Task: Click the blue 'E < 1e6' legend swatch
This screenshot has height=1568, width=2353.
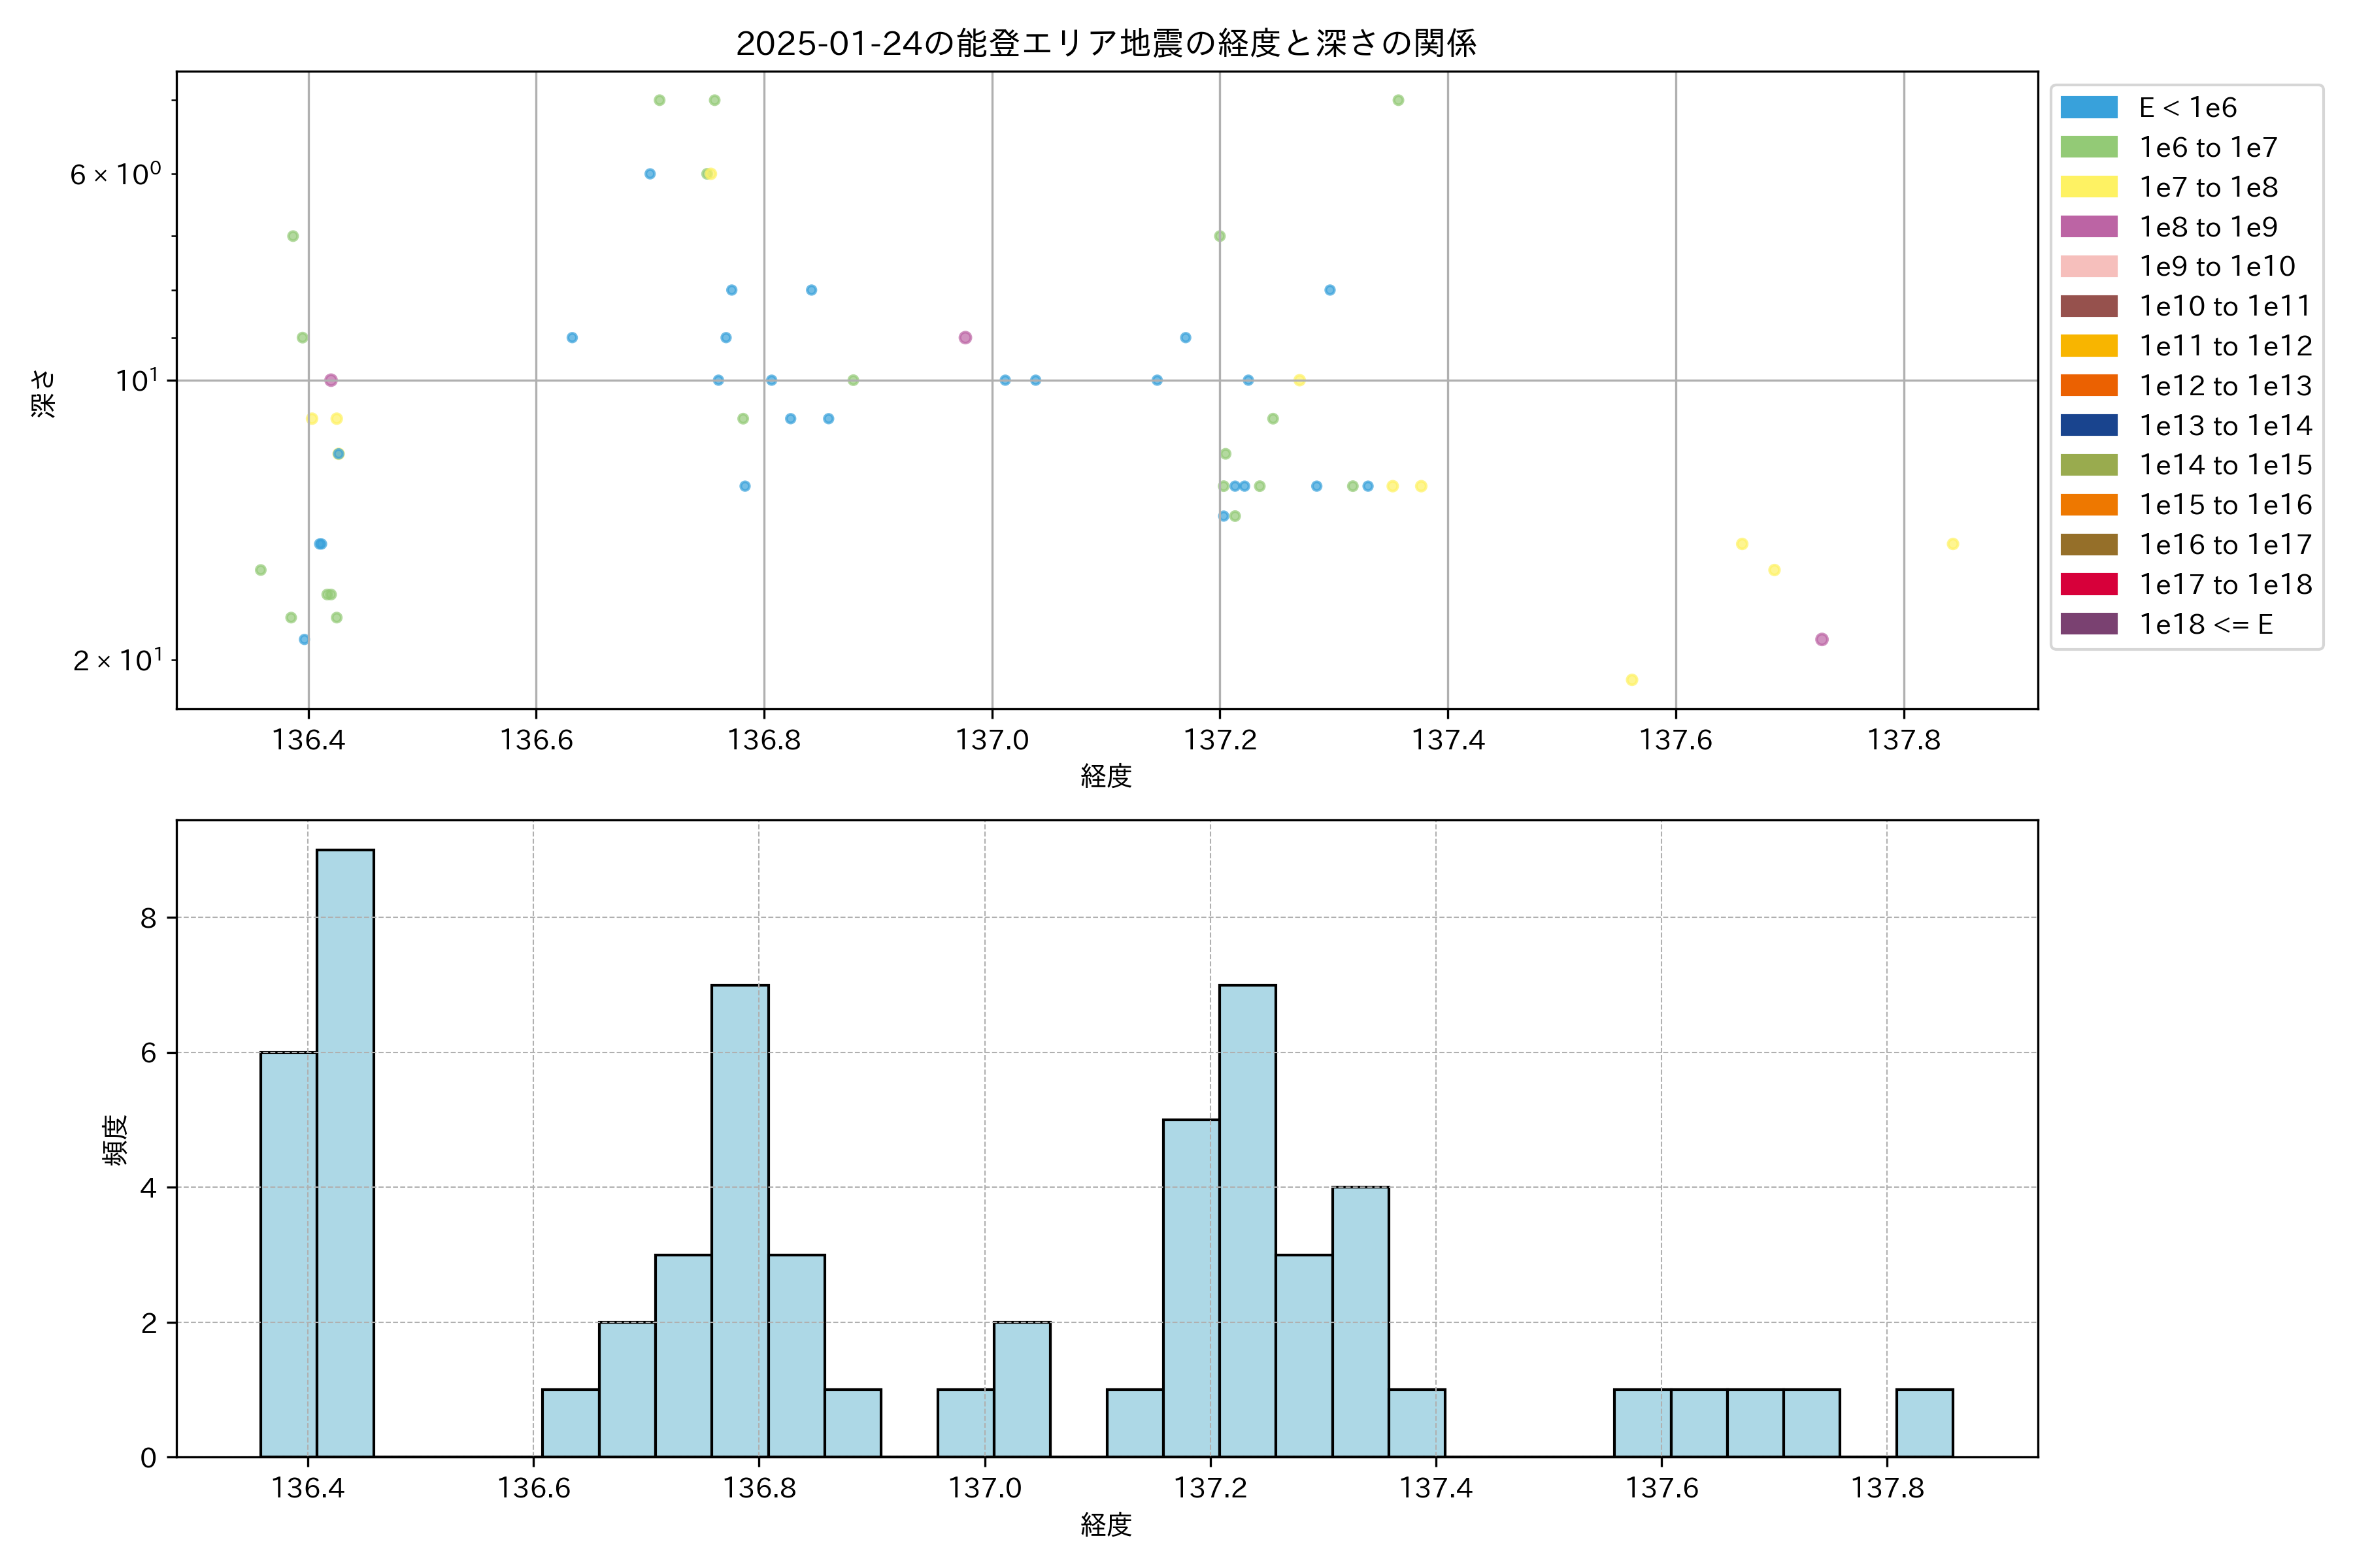Action: click(x=2088, y=108)
